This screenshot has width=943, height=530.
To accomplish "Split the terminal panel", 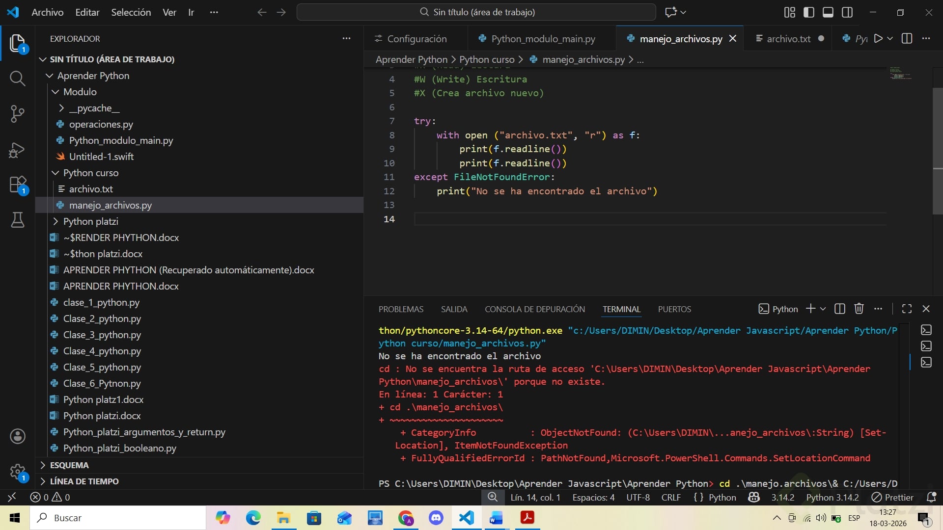I will click(840, 309).
